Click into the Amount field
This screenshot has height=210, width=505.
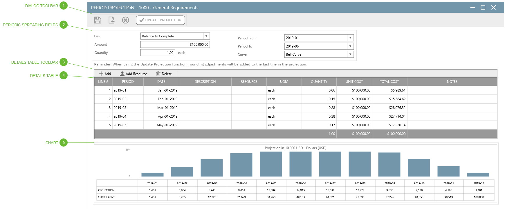point(175,45)
